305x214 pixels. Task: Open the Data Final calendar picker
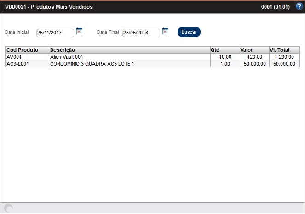166,31
